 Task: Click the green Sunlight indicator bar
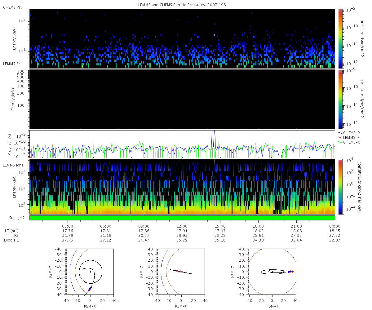coord(182,218)
